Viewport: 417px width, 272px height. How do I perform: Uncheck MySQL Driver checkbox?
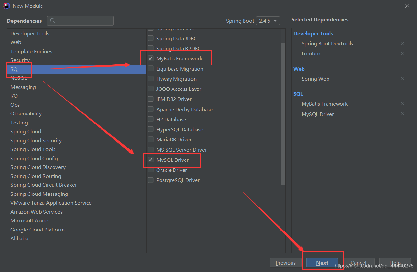click(150, 160)
